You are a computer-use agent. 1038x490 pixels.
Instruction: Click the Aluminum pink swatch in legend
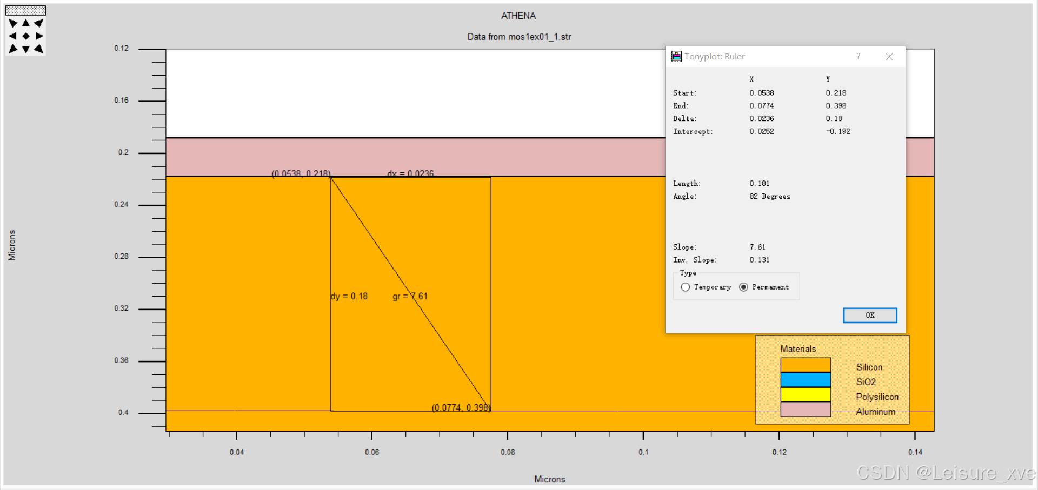(x=806, y=410)
